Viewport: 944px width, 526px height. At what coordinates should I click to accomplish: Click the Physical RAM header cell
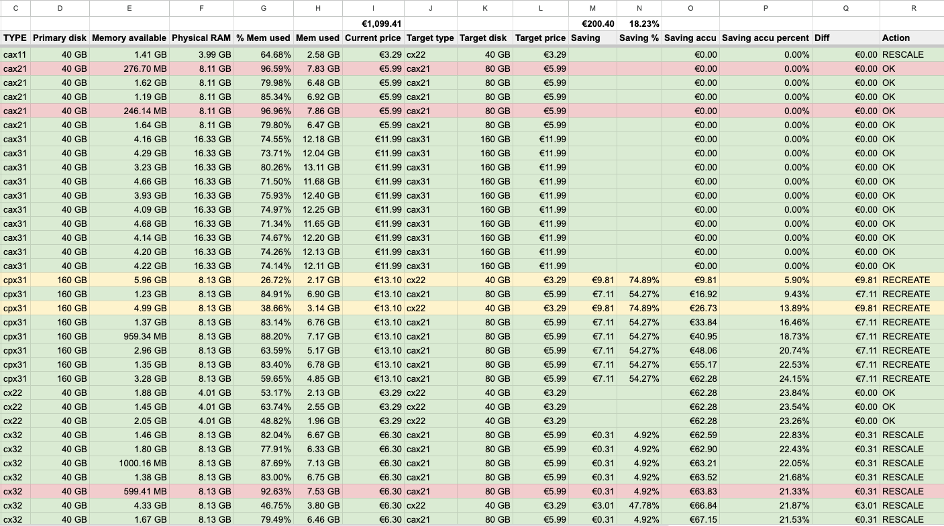pos(202,38)
